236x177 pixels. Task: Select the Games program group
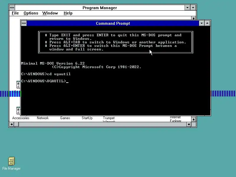point(65,118)
